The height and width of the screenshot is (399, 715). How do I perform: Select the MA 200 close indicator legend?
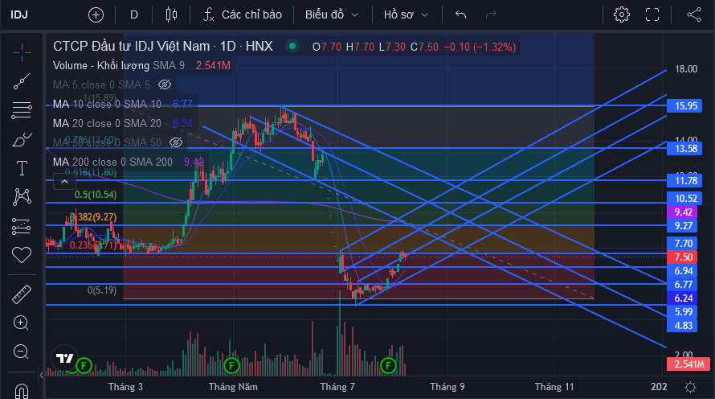pos(112,162)
